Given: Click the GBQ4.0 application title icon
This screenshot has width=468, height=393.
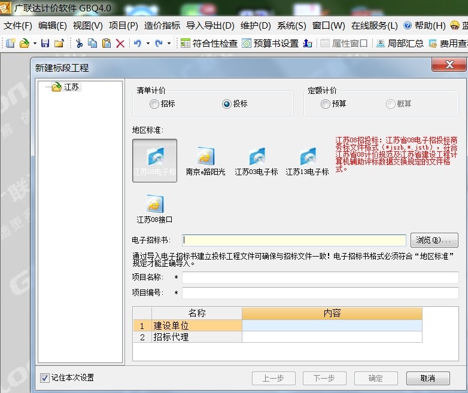Looking at the screenshot, I should click(5, 8).
